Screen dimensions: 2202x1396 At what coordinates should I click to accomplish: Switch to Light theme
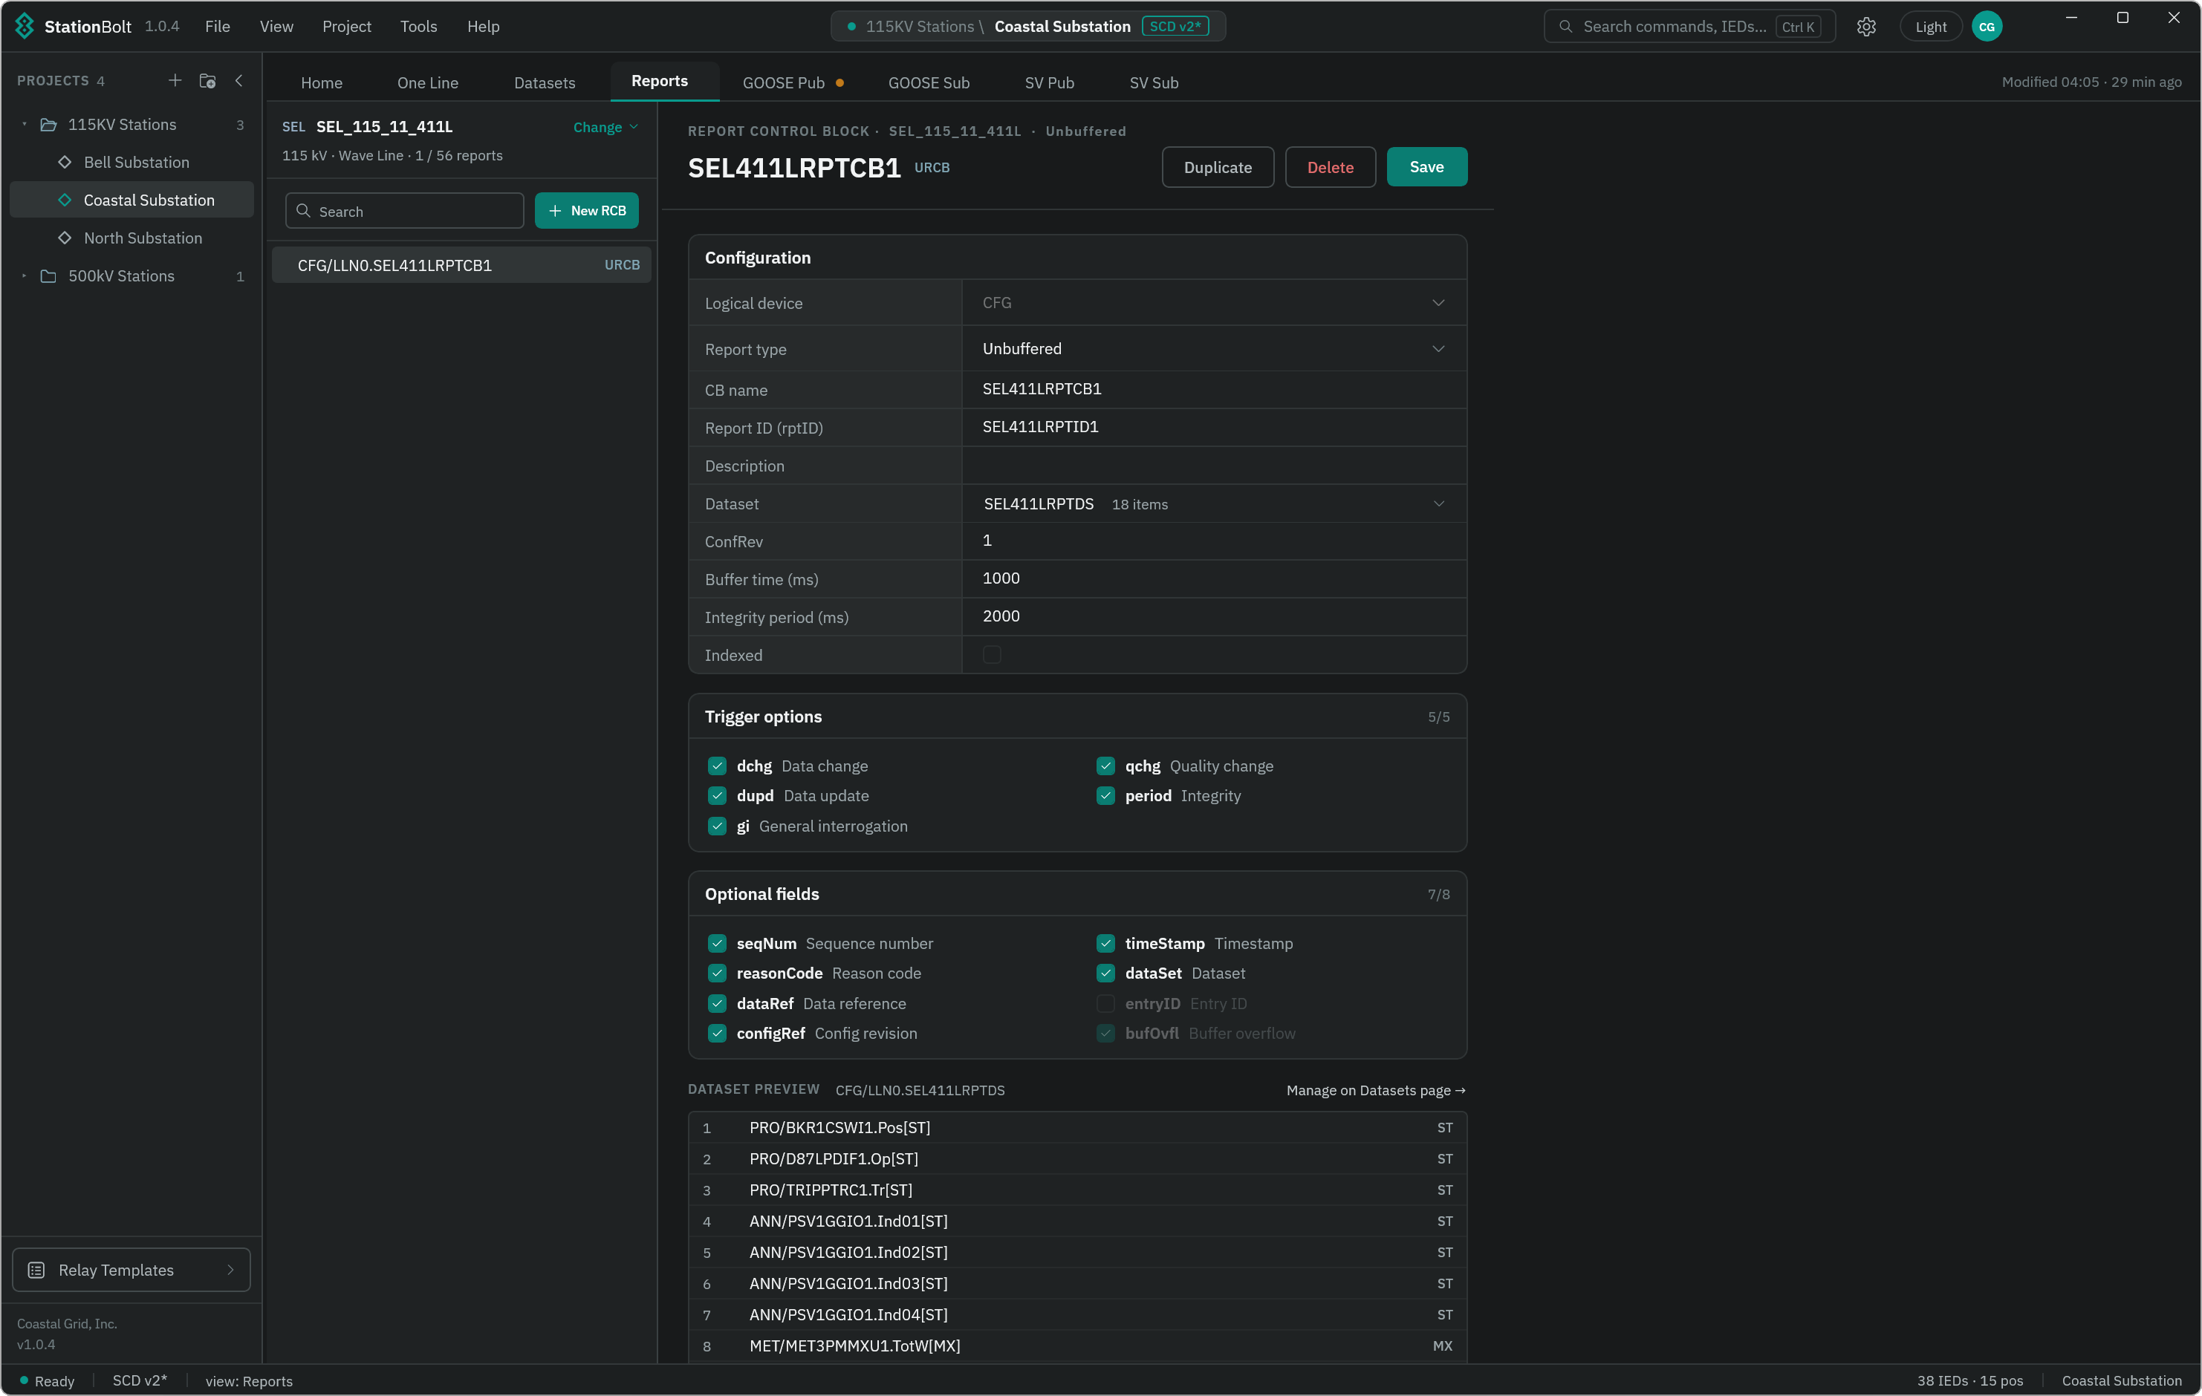click(1930, 27)
